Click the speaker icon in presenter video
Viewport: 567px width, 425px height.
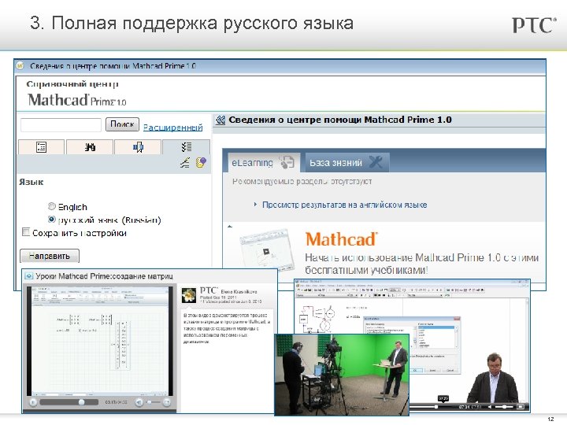click(x=490, y=407)
